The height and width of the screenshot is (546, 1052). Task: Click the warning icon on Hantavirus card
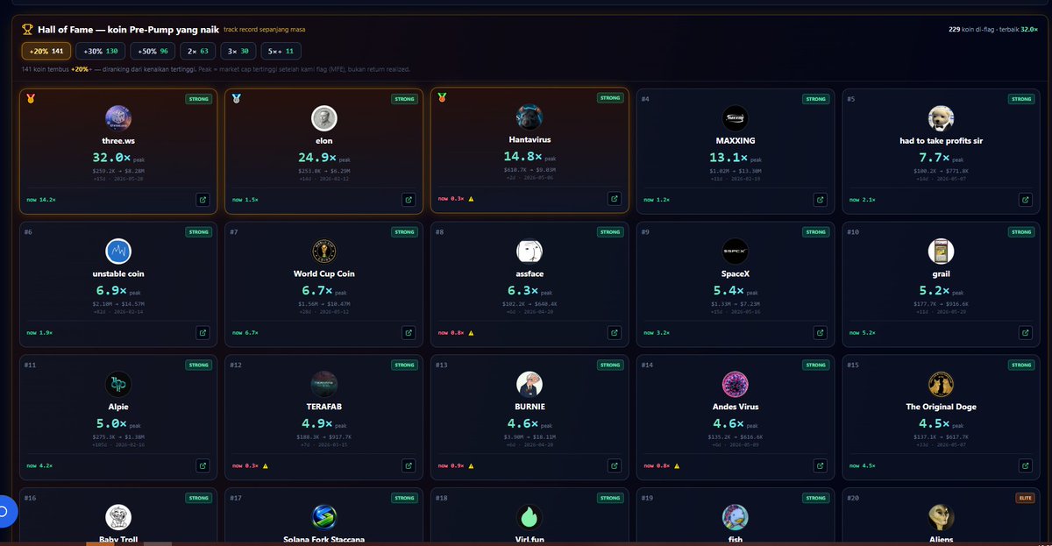(471, 199)
